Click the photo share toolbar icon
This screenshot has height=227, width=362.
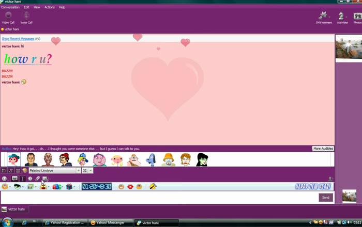click(45, 179)
